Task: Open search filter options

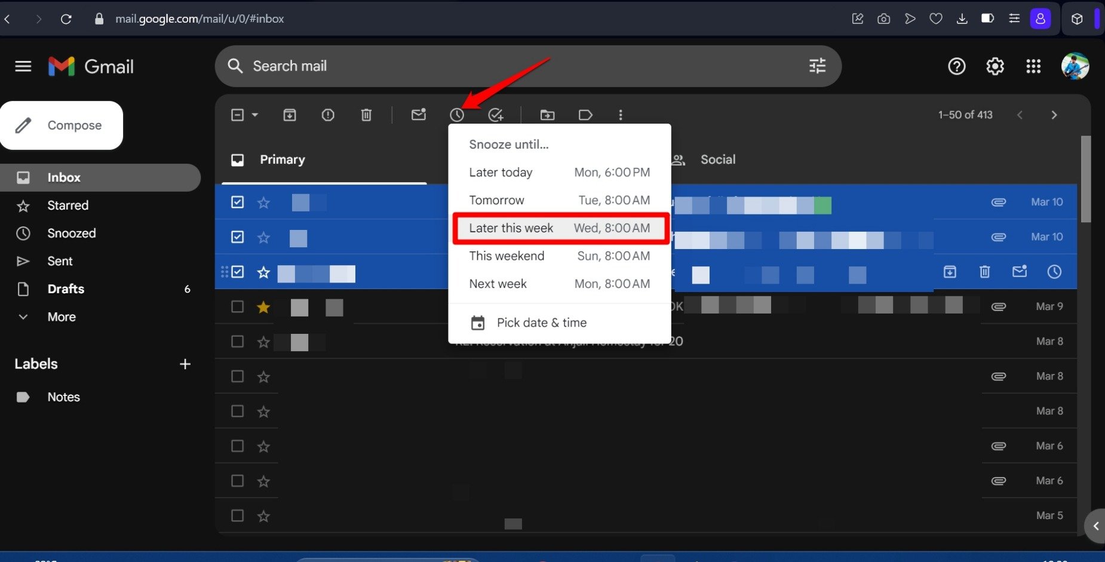Action: point(817,66)
